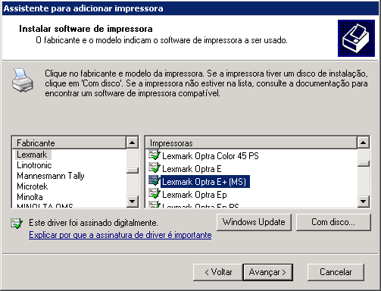Screen dimensions: 381x291
Task: Click the wizard printer graphic in the header
Action: (x=356, y=38)
